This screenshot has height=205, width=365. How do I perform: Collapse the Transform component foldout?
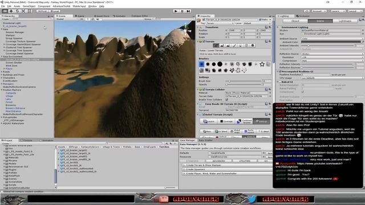[198, 27]
